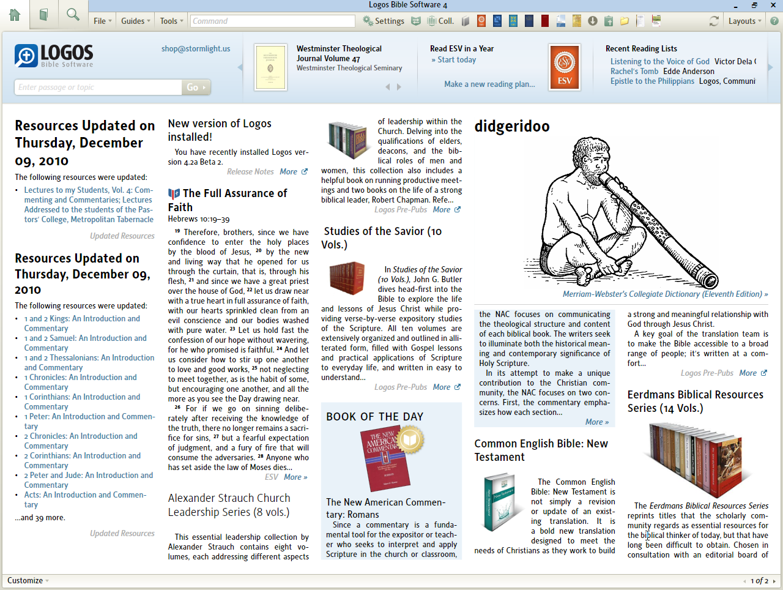Image resolution: width=783 pixels, height=590 pixels.
Task: Open the Release Notes link
Action: coord(250,172)
